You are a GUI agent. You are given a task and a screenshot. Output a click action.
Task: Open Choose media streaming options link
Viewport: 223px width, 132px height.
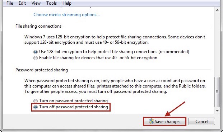coord(66,15)
